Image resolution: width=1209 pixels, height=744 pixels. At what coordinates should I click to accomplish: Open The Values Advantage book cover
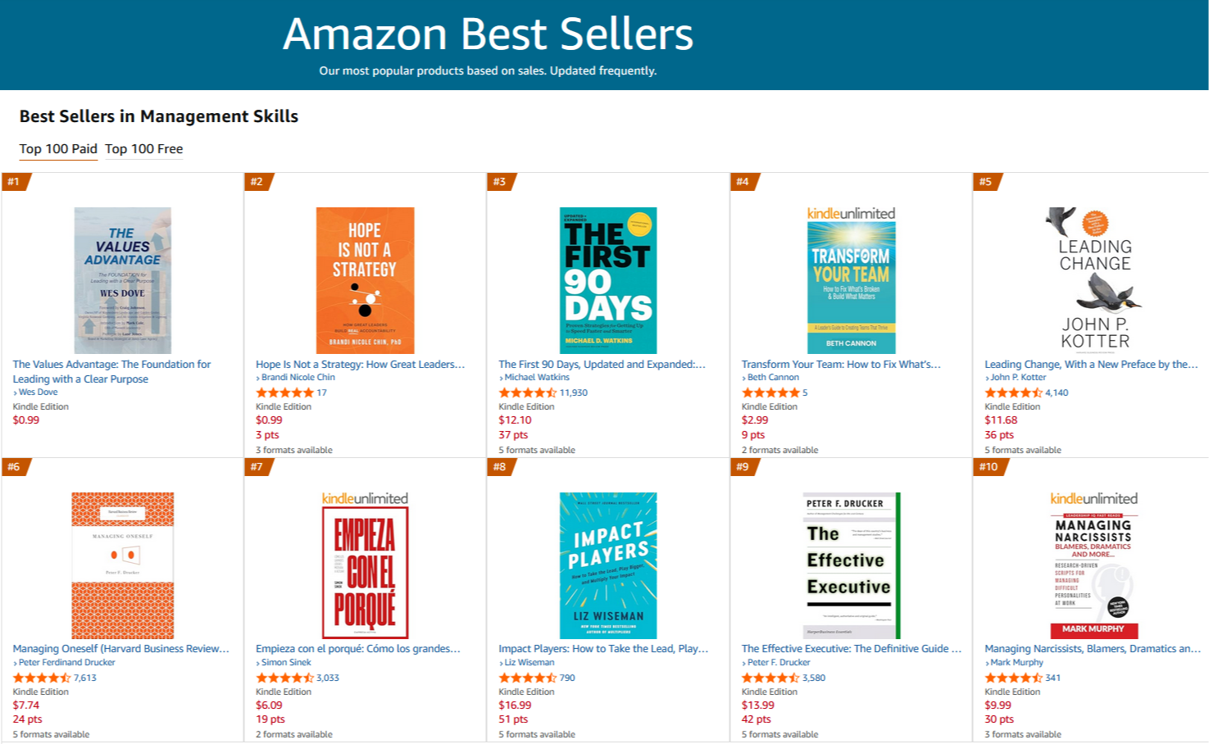pos(122,280)
